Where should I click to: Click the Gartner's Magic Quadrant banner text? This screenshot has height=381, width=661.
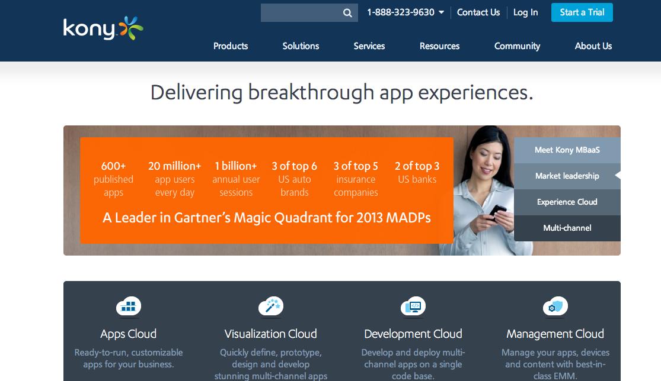pos(267,218)
